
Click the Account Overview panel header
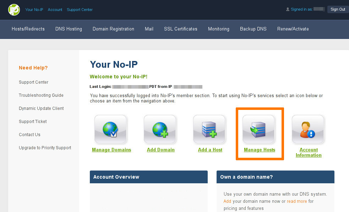click(149, 177)
